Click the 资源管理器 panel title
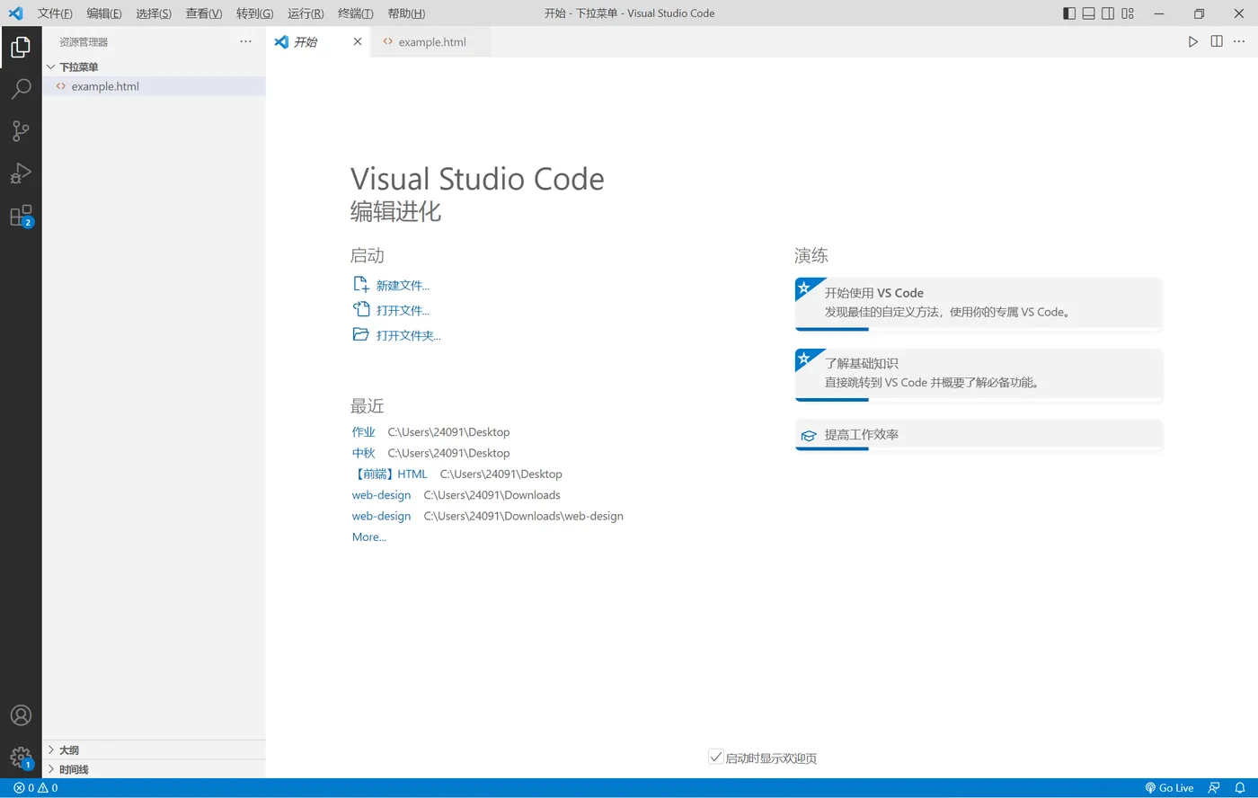The image size is (1258, 798). click(84, 42)
